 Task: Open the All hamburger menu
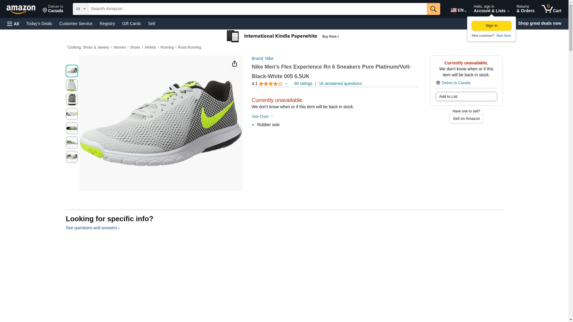[x=13, y=24]
